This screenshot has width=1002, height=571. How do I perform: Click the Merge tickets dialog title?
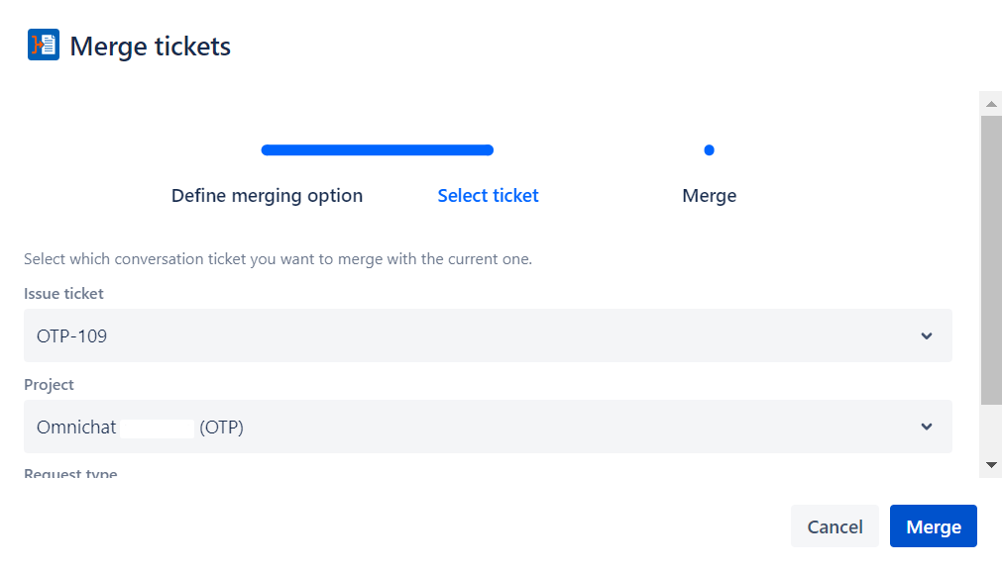151,47
